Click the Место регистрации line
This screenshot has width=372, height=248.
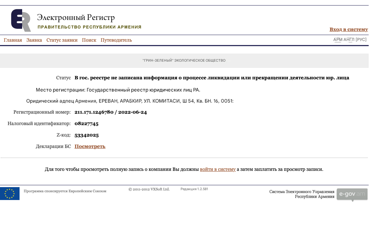118,90
